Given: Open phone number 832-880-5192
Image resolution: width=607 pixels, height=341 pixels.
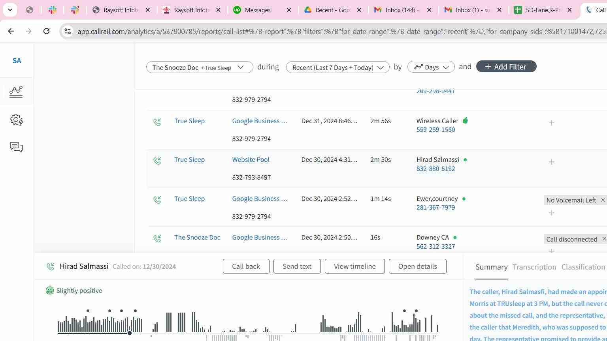Looking at the screenshot, I should [435, 169].
